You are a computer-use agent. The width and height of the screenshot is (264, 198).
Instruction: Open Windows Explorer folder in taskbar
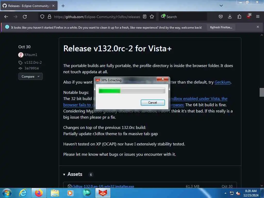(55, 193)
